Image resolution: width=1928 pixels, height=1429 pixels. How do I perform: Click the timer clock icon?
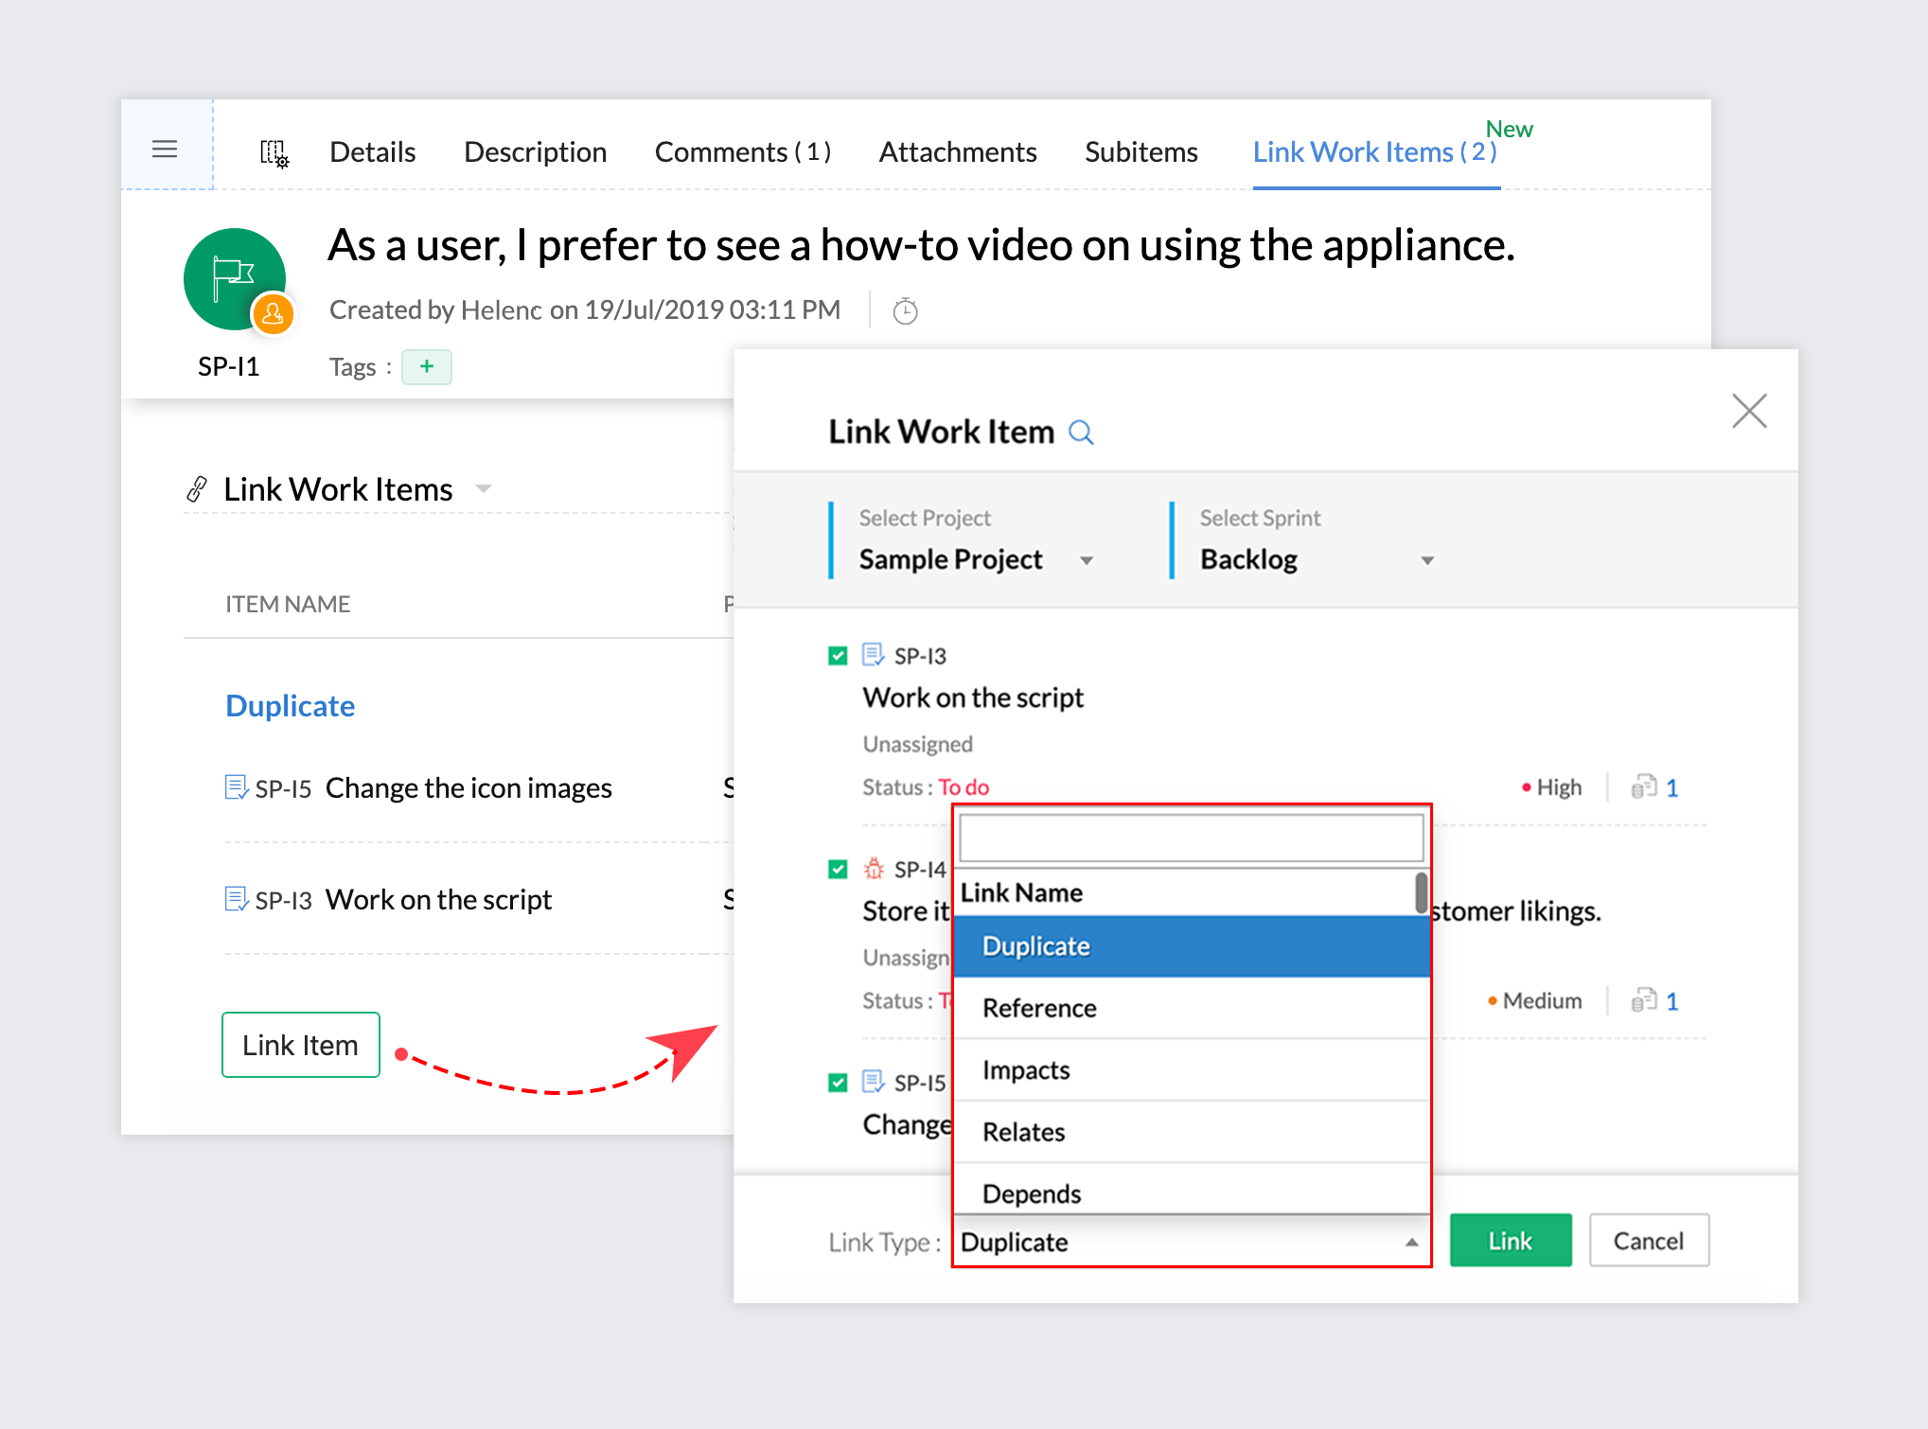(x=905, y=310)
